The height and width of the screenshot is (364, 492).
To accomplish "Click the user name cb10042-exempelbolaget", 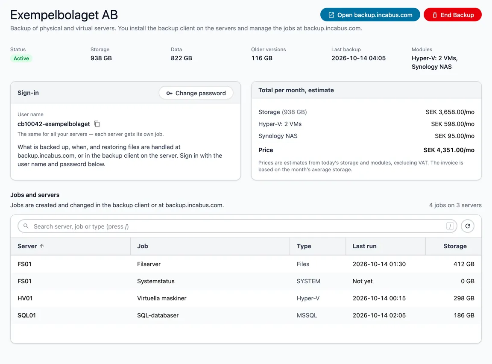I will click(54, 124).
